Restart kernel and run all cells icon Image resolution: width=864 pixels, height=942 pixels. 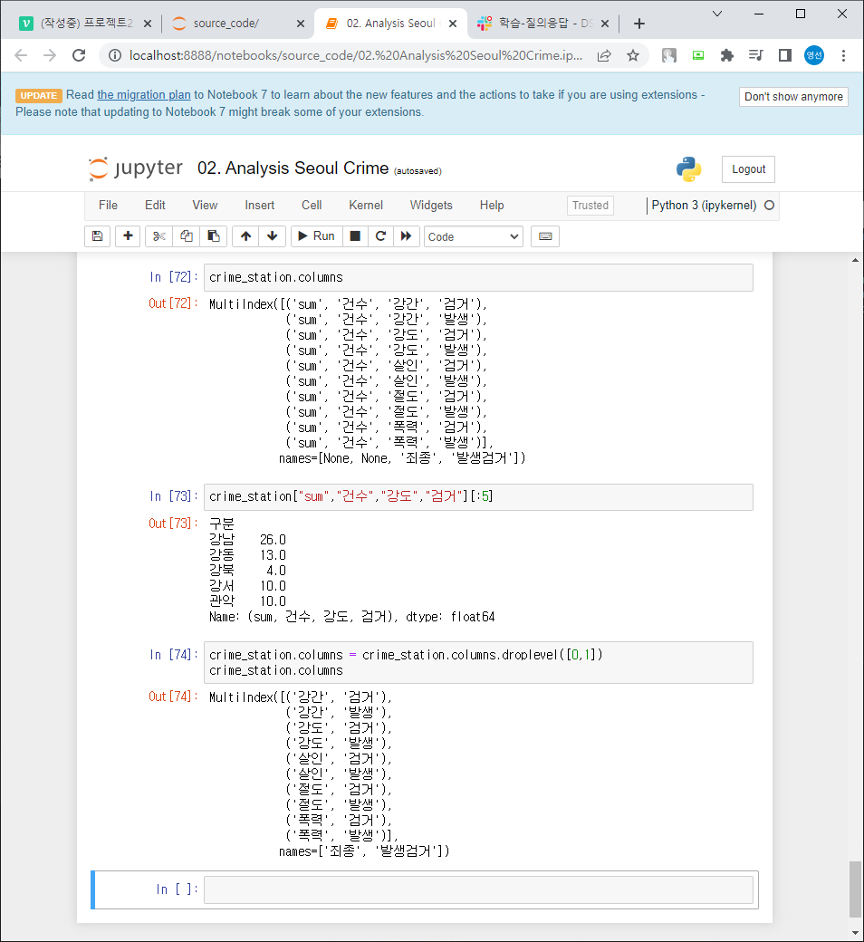tap(406, 236)
